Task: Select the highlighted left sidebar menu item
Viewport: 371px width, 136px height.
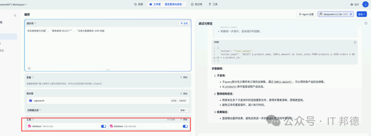Action: click(x=9, y=36)
